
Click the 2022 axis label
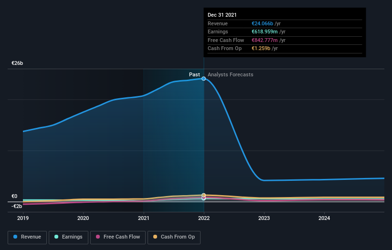(204, 219)
